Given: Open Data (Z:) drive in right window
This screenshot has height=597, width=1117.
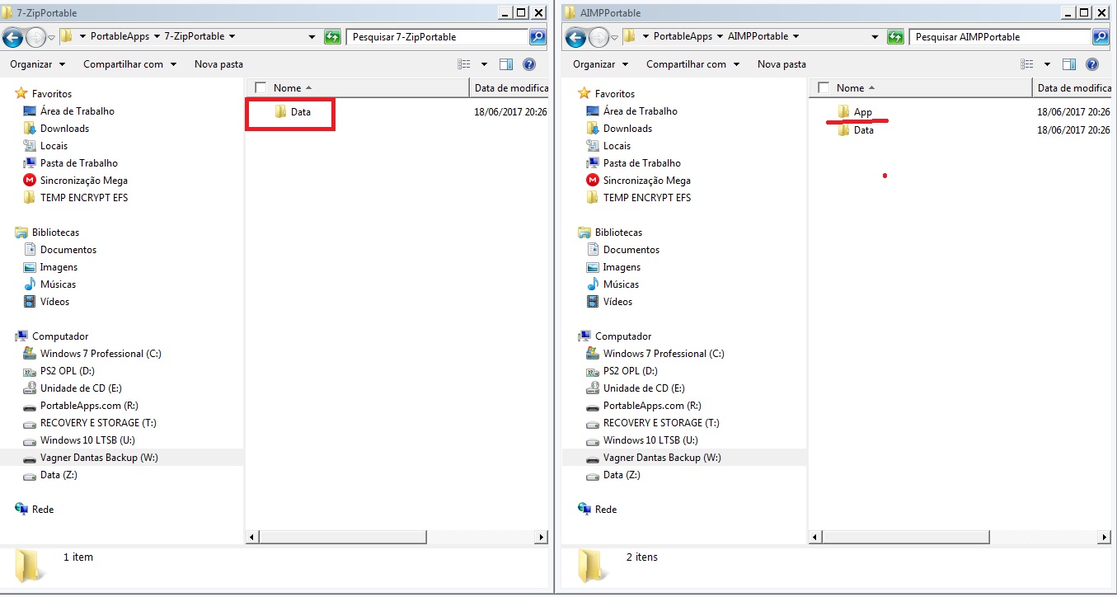Looking at the screenshot, I should tap(613, 475).
